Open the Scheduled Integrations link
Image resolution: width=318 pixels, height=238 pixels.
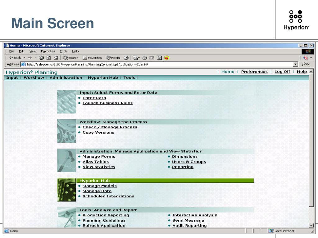pyautogui.click(x=108, y=196)
